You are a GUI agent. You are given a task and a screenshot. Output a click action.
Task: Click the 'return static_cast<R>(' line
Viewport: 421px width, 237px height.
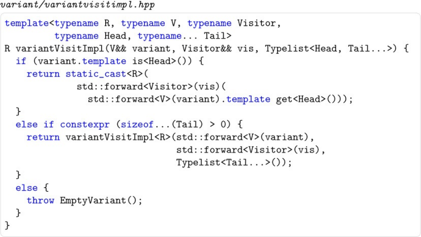click(87, 74)
